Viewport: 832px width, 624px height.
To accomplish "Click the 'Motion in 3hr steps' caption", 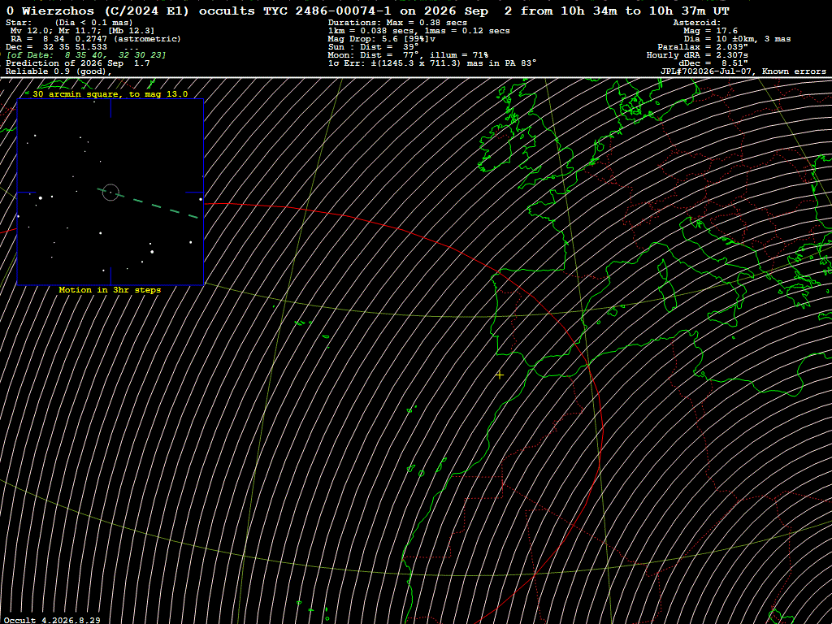I will [x=110, y=290].
